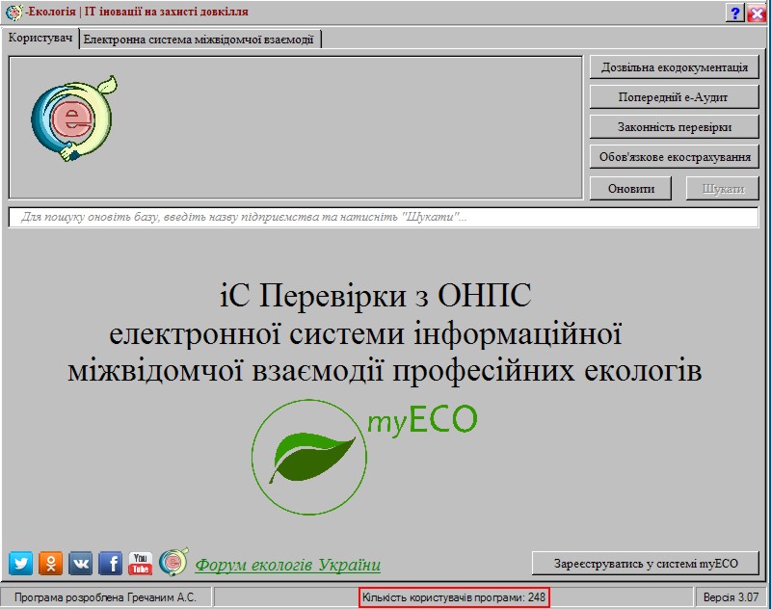Click status text Програма розроблена Гречаним А.С.
The image size is (771, 609).
(105, 597)
